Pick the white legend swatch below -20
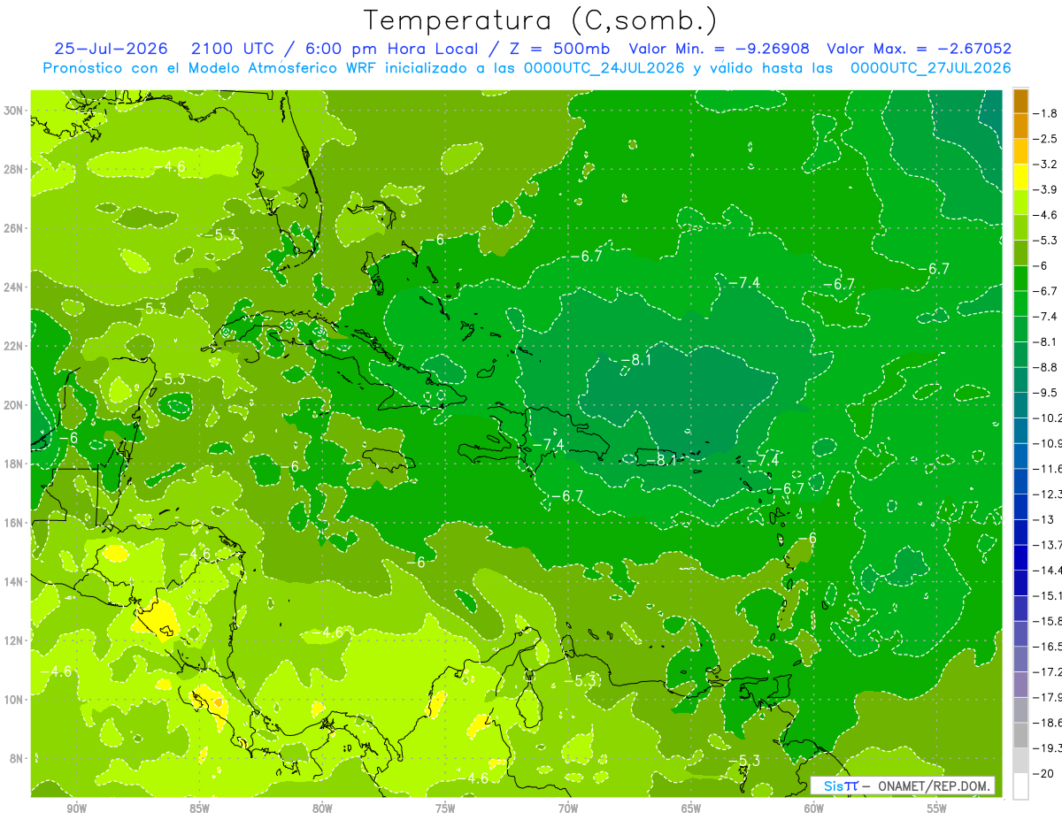Viewport: 1062px width, 820px height. point(1020,786)
